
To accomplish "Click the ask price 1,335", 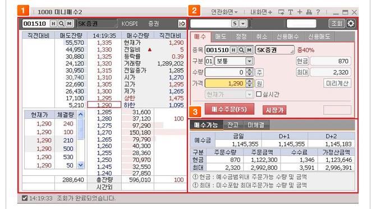I will pyautogui.click(x=104, y=43).
